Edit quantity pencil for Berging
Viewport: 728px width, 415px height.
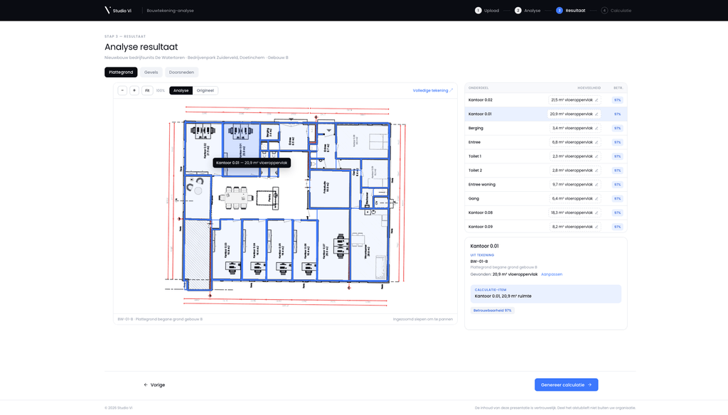click(x=596, y=128)
